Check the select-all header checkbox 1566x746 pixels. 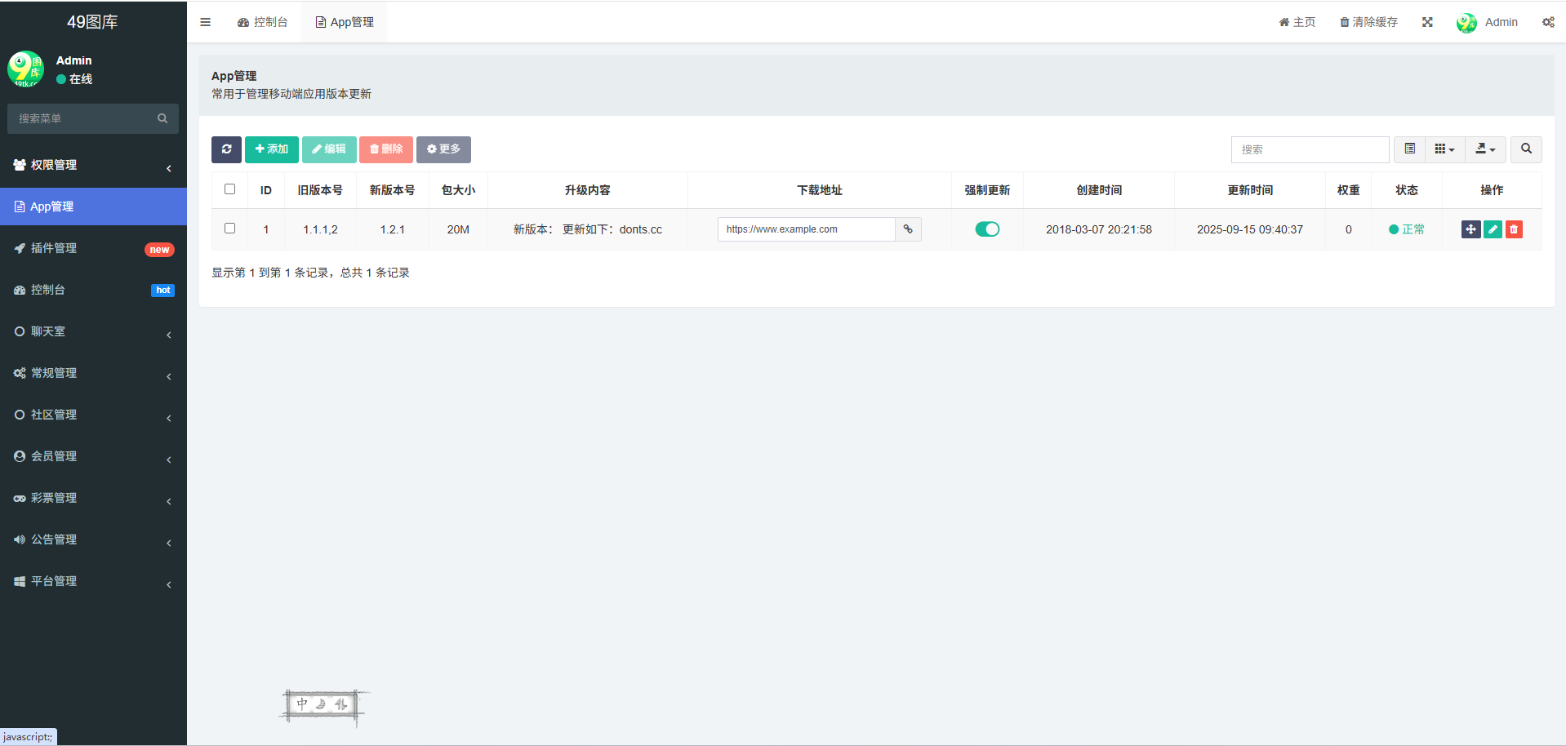(x=229, y=189)
